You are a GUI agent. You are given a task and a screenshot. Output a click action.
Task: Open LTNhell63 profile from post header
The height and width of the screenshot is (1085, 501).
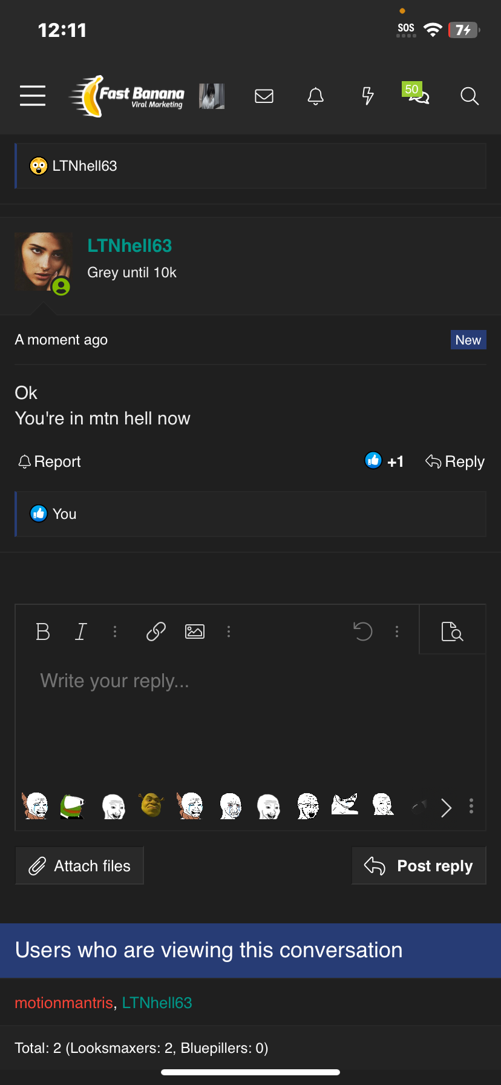pos(129,245)
